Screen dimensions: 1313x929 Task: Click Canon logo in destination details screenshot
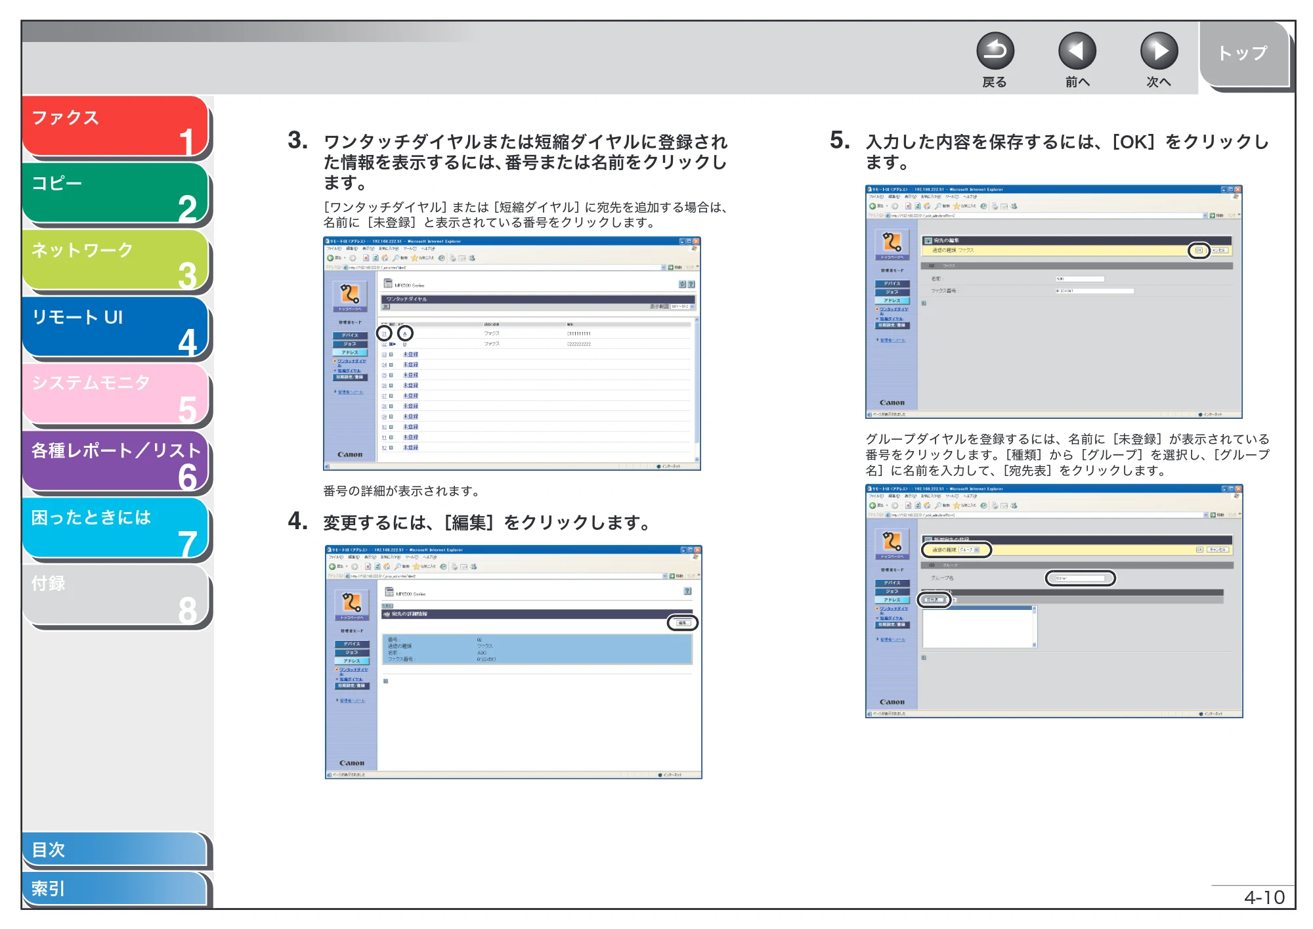pyautogui.click(x=352, y=763)
